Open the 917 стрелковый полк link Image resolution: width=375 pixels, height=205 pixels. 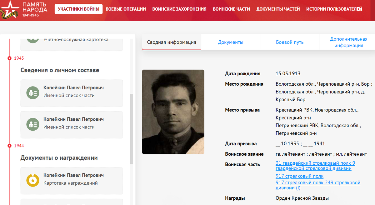point(299,176)
